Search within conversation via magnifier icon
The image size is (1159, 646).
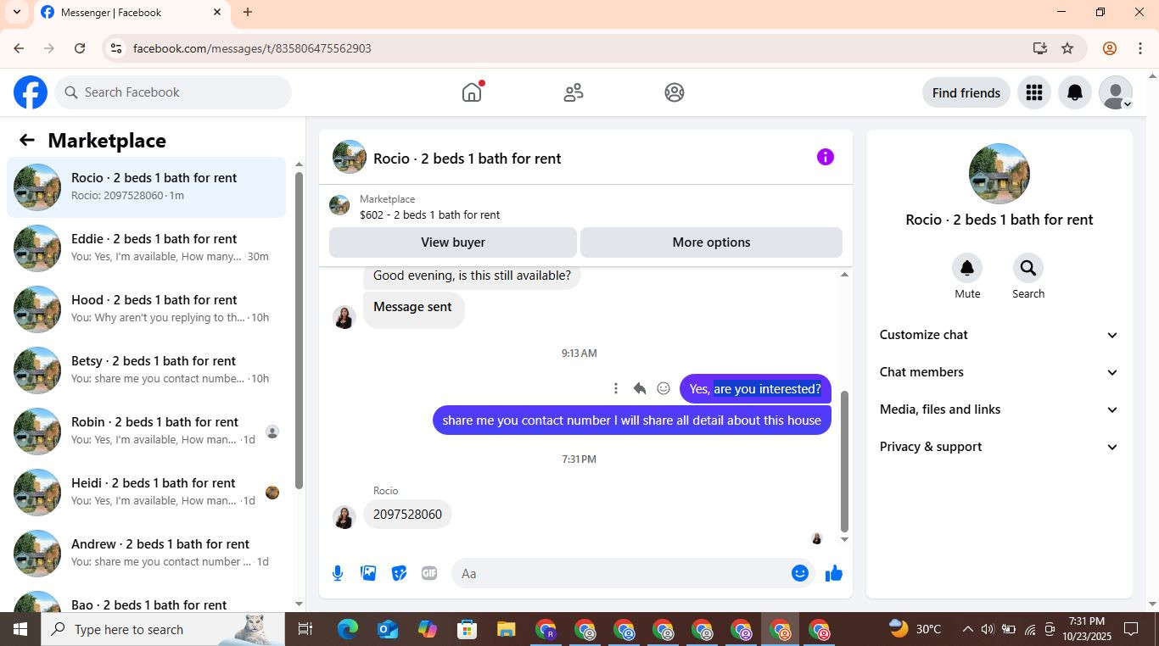pos(1028,268)
